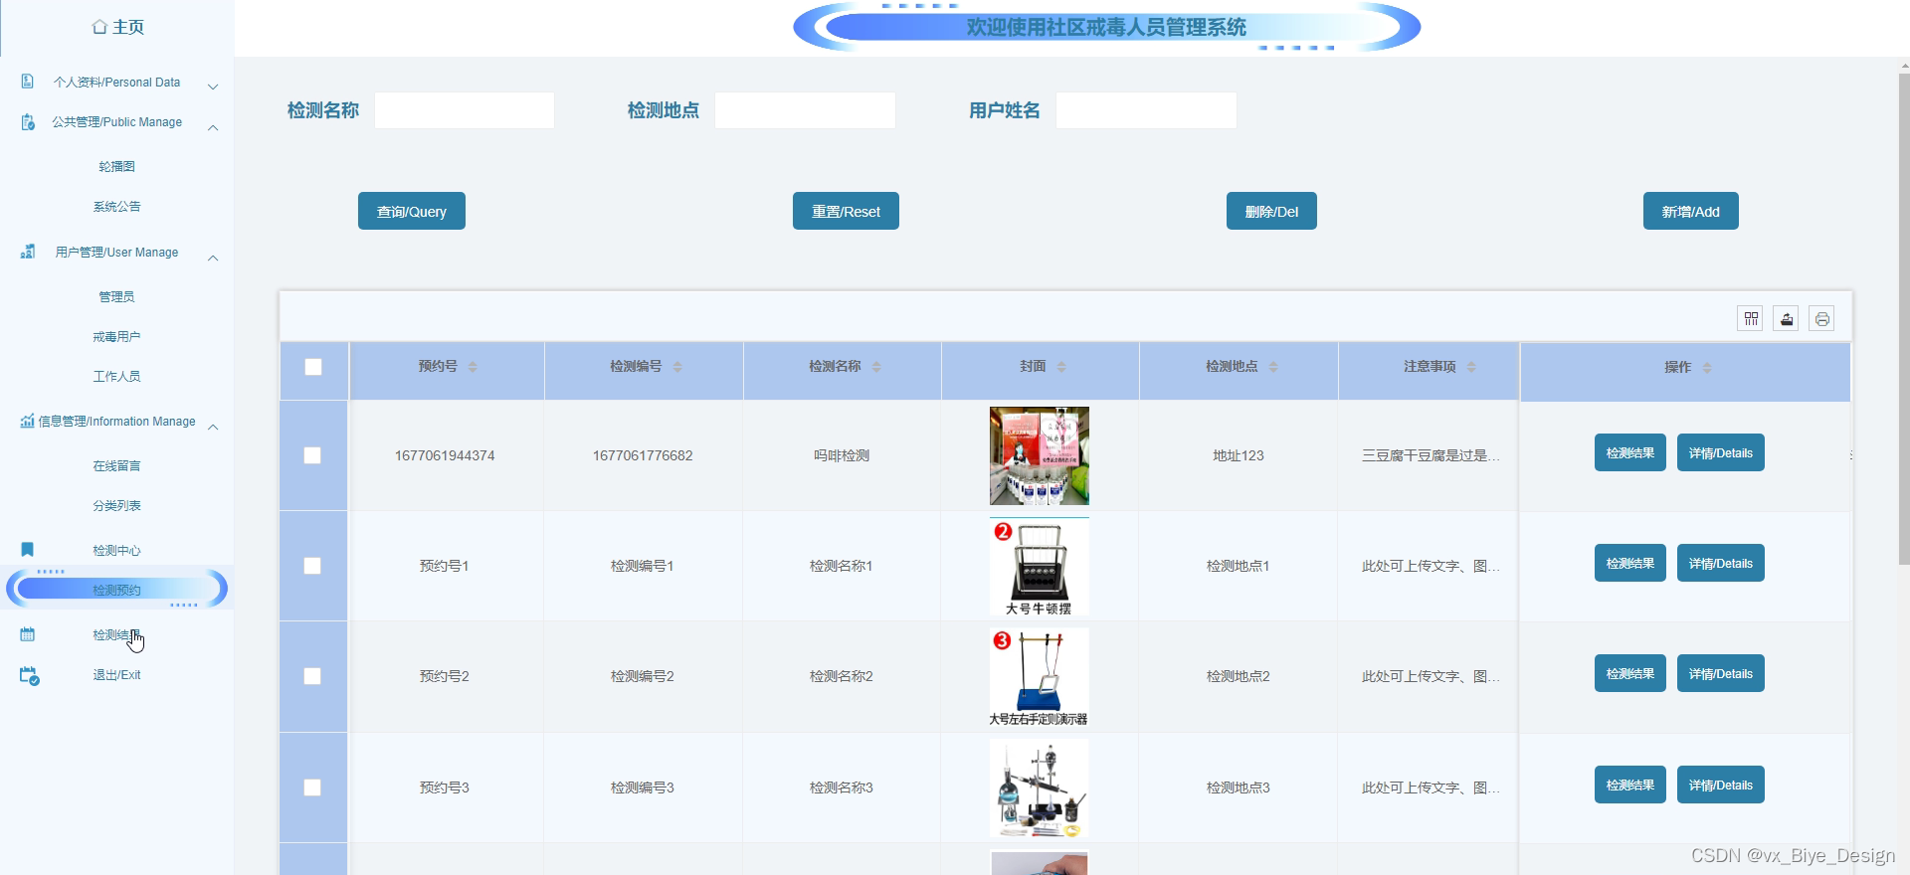Click the 删除/Del button

[1271, 211]
